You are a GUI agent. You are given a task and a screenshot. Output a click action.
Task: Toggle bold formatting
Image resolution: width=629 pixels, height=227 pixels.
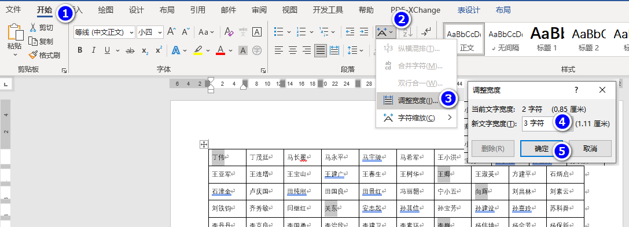[x=80, y=50]
